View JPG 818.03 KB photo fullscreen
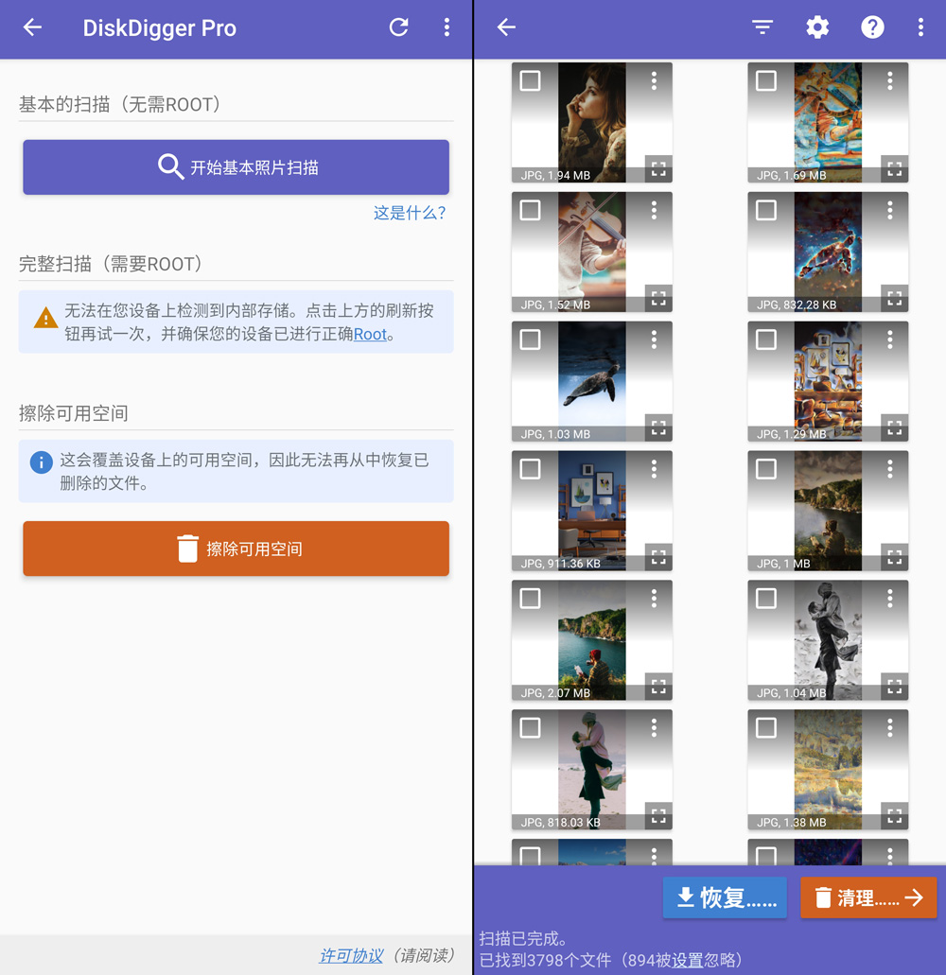This screenshot has width=946, height=975. (x=658, y=815)
